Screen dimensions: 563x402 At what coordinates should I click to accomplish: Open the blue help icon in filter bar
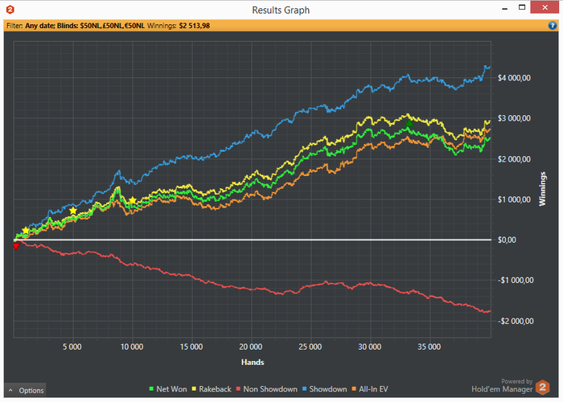coord(553,26)
